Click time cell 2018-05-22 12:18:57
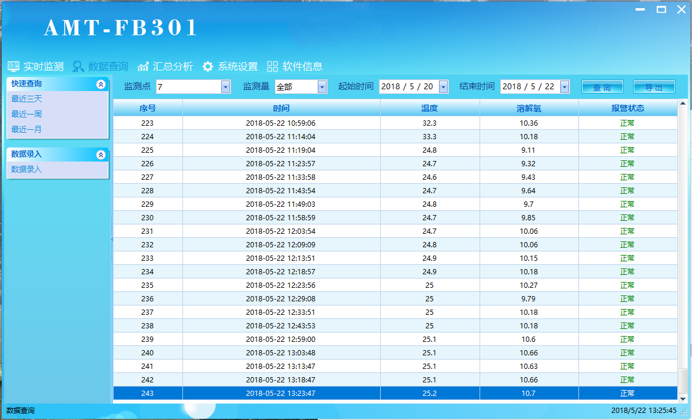The image size is (692, 420). pyautogui.click(x=281, y=272)
